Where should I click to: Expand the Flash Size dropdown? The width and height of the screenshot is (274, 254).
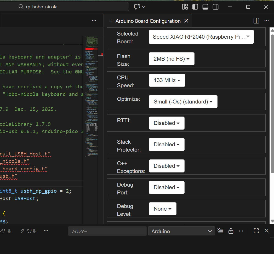[x=172, y=59]
